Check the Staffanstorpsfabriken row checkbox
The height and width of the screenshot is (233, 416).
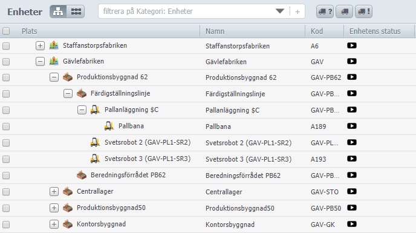pyautogui.click(x=6, y=46)
